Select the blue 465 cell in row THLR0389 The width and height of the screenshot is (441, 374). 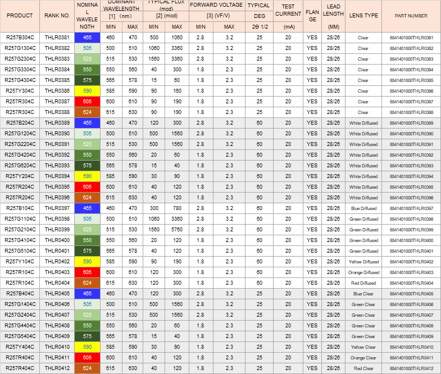point(87,123)
